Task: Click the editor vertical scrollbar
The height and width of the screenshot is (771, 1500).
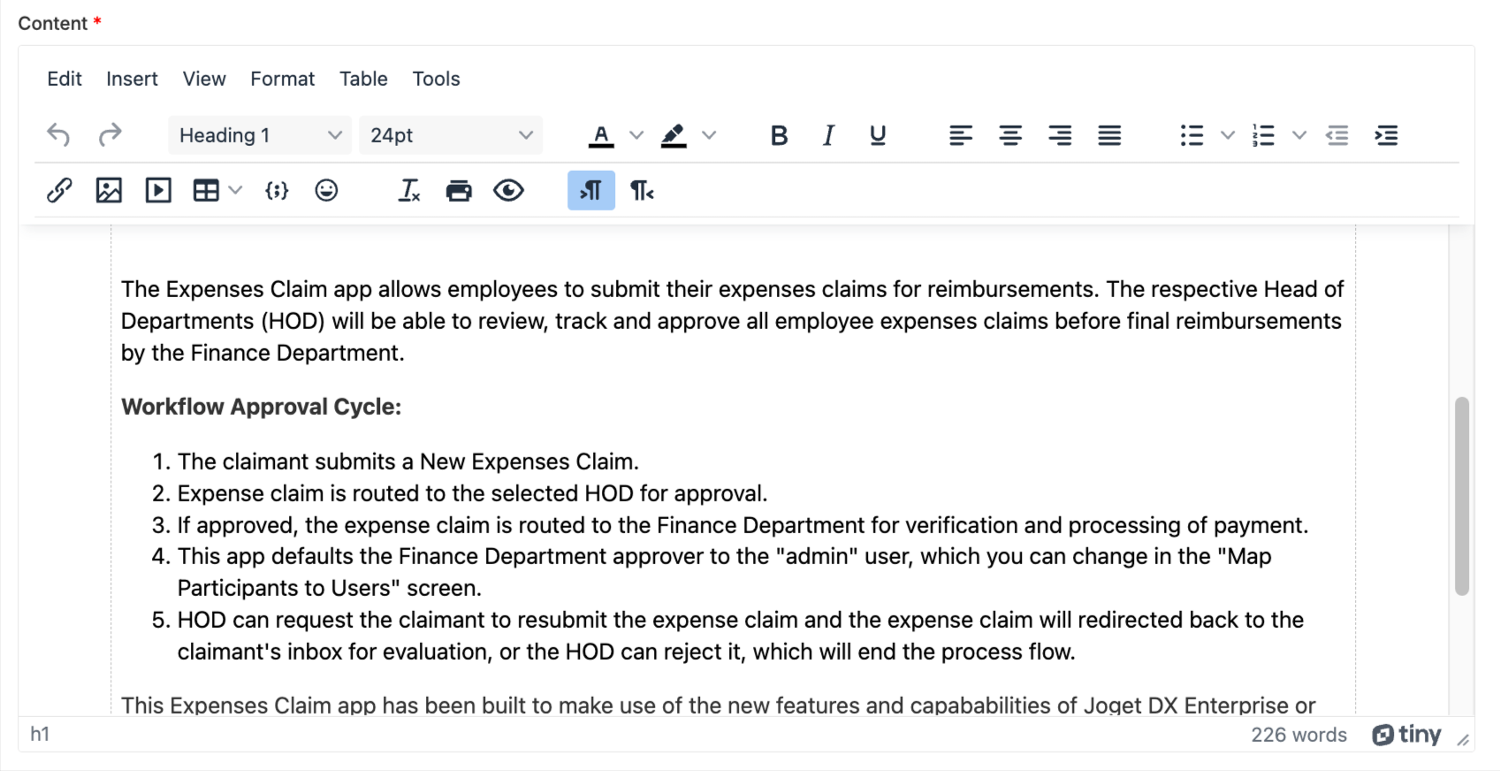Action: click(x=1462, y=495)
